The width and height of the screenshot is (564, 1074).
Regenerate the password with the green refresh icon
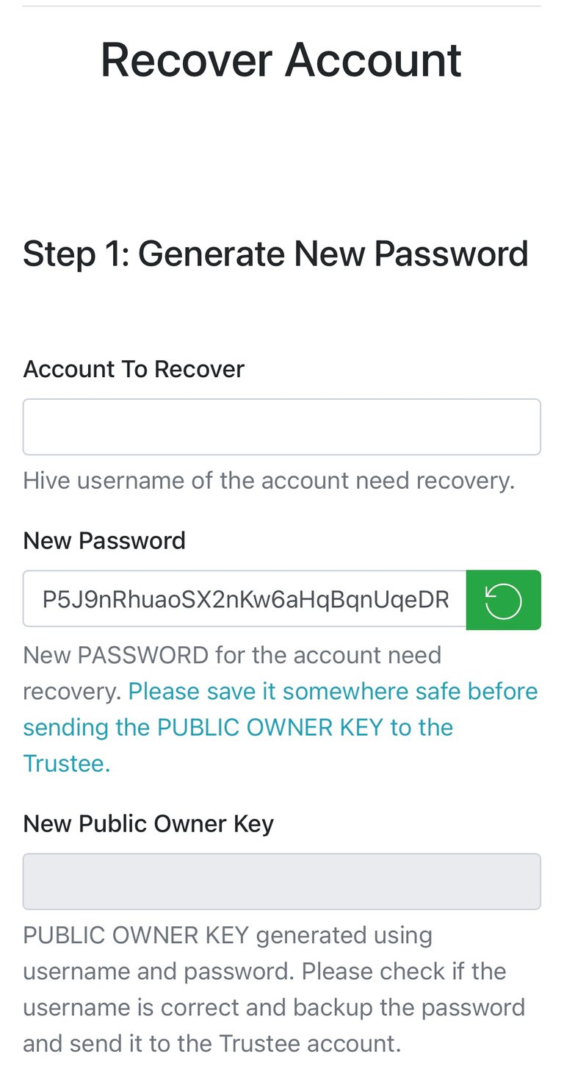tap(503, 600)
